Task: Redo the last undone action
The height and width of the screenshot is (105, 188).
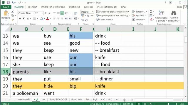Action: pyautogui.click(x=20, y=2)
